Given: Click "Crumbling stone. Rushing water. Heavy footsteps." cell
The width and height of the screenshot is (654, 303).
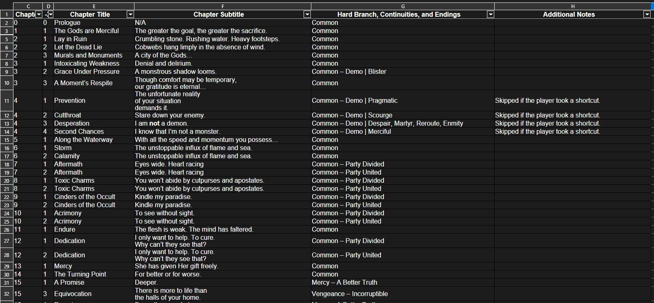Looking at the screenshot, I should click(x=223, y=39).
